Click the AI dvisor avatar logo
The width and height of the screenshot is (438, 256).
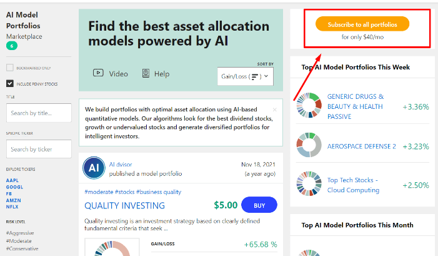[94, 168]
